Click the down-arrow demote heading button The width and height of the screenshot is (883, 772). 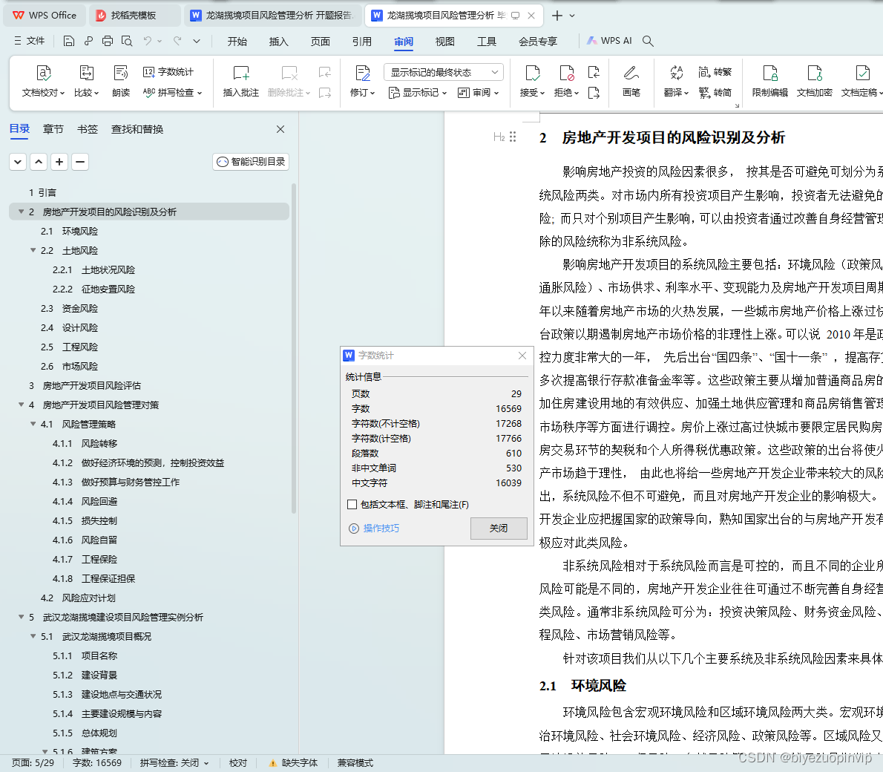point(18,162)
